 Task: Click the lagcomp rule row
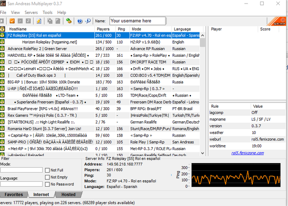247,113
